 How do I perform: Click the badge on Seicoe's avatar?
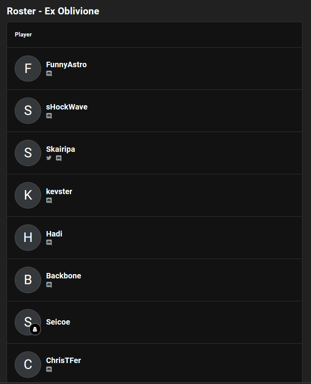pos(35,330)
